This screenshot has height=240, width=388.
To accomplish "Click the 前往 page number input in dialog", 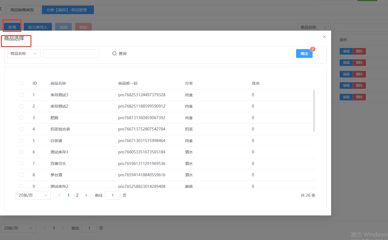I will click(x=113, y=195).
